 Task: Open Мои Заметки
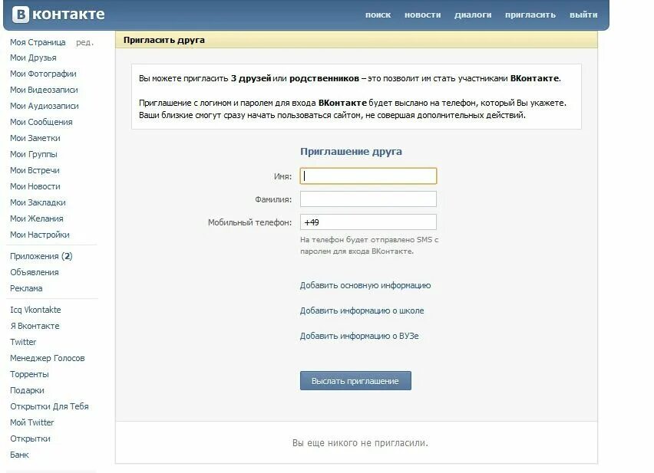(x=35, y=138)
